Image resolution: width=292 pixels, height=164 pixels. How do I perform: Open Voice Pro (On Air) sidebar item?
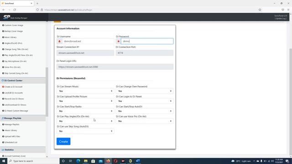coord(11,67)
